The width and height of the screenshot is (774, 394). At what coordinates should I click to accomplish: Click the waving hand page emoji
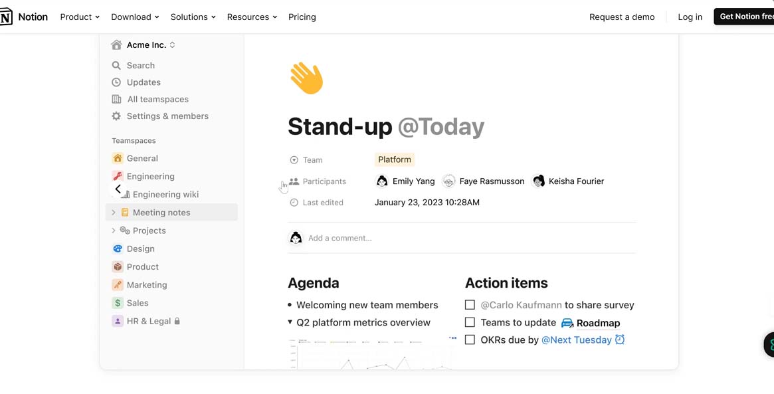(x=306, y=78)
